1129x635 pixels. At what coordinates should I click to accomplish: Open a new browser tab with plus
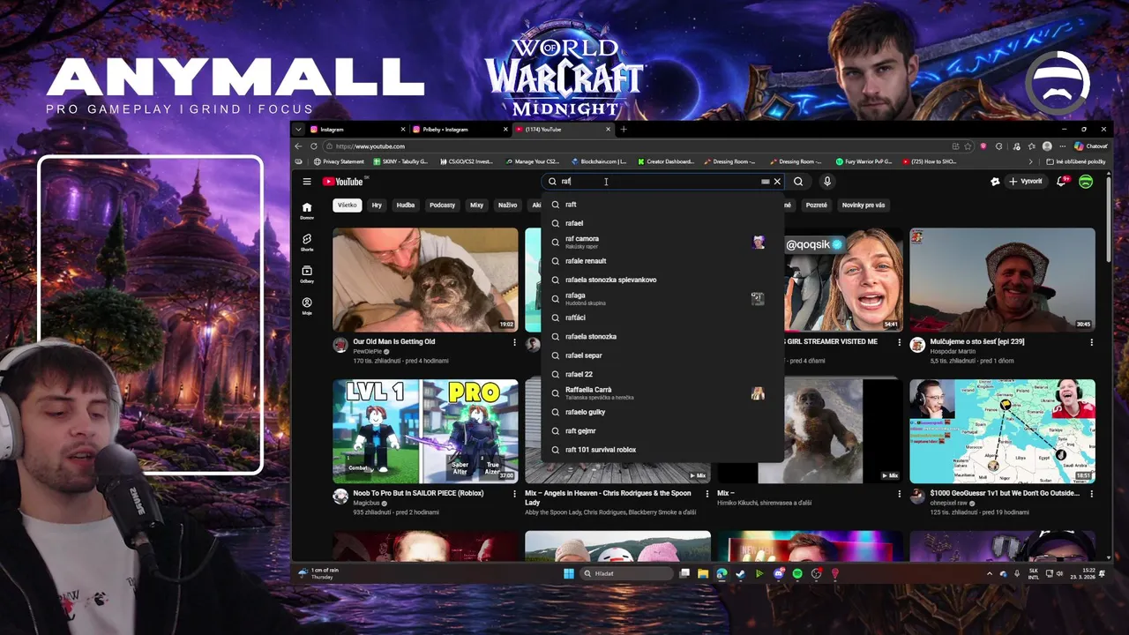pyautogui.click(x=624, y=130)
